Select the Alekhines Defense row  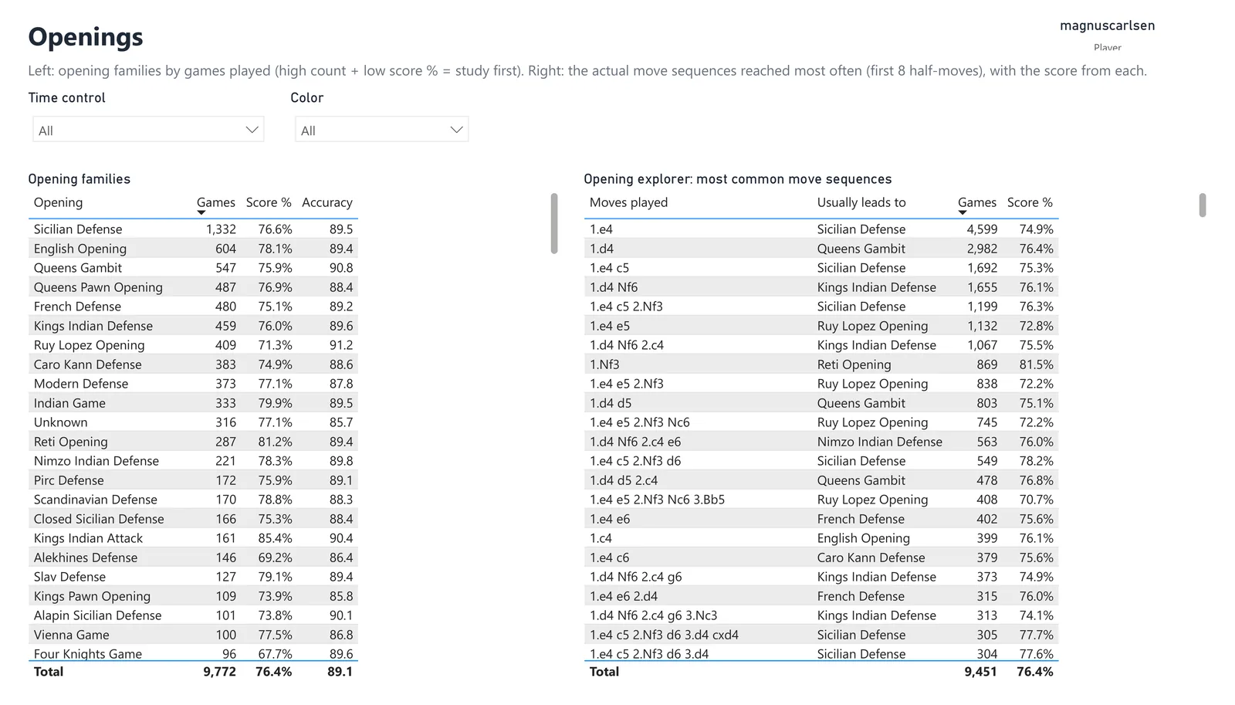click(193, 558)
